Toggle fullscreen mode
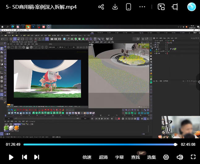200x164 pixels. click(x=193, y=157)
